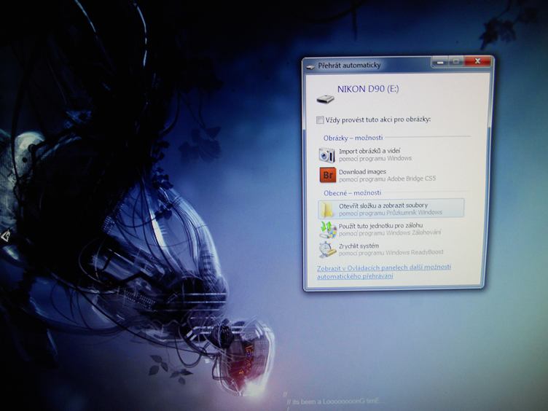Click the Adobe Bridge Br icon

pos(327,175)
